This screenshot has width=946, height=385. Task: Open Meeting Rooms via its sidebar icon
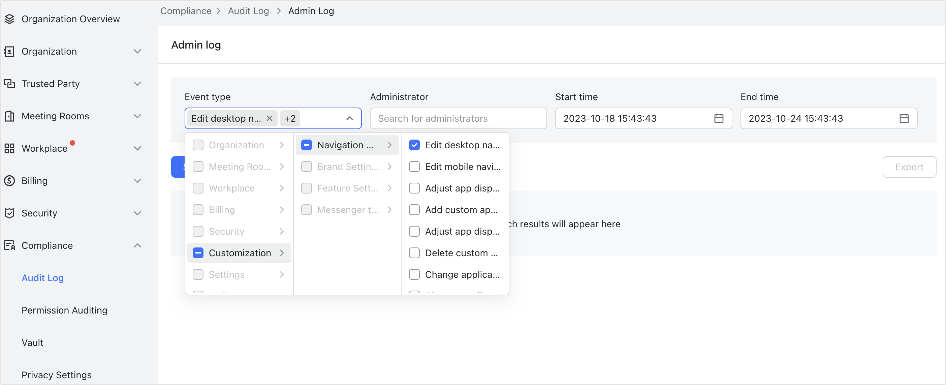pos(9,116)
